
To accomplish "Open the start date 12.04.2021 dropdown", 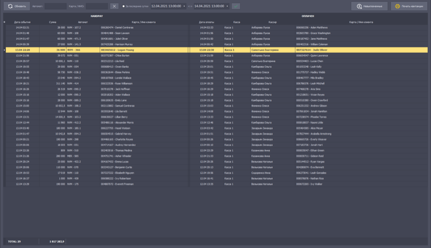I will click(184, 6).
